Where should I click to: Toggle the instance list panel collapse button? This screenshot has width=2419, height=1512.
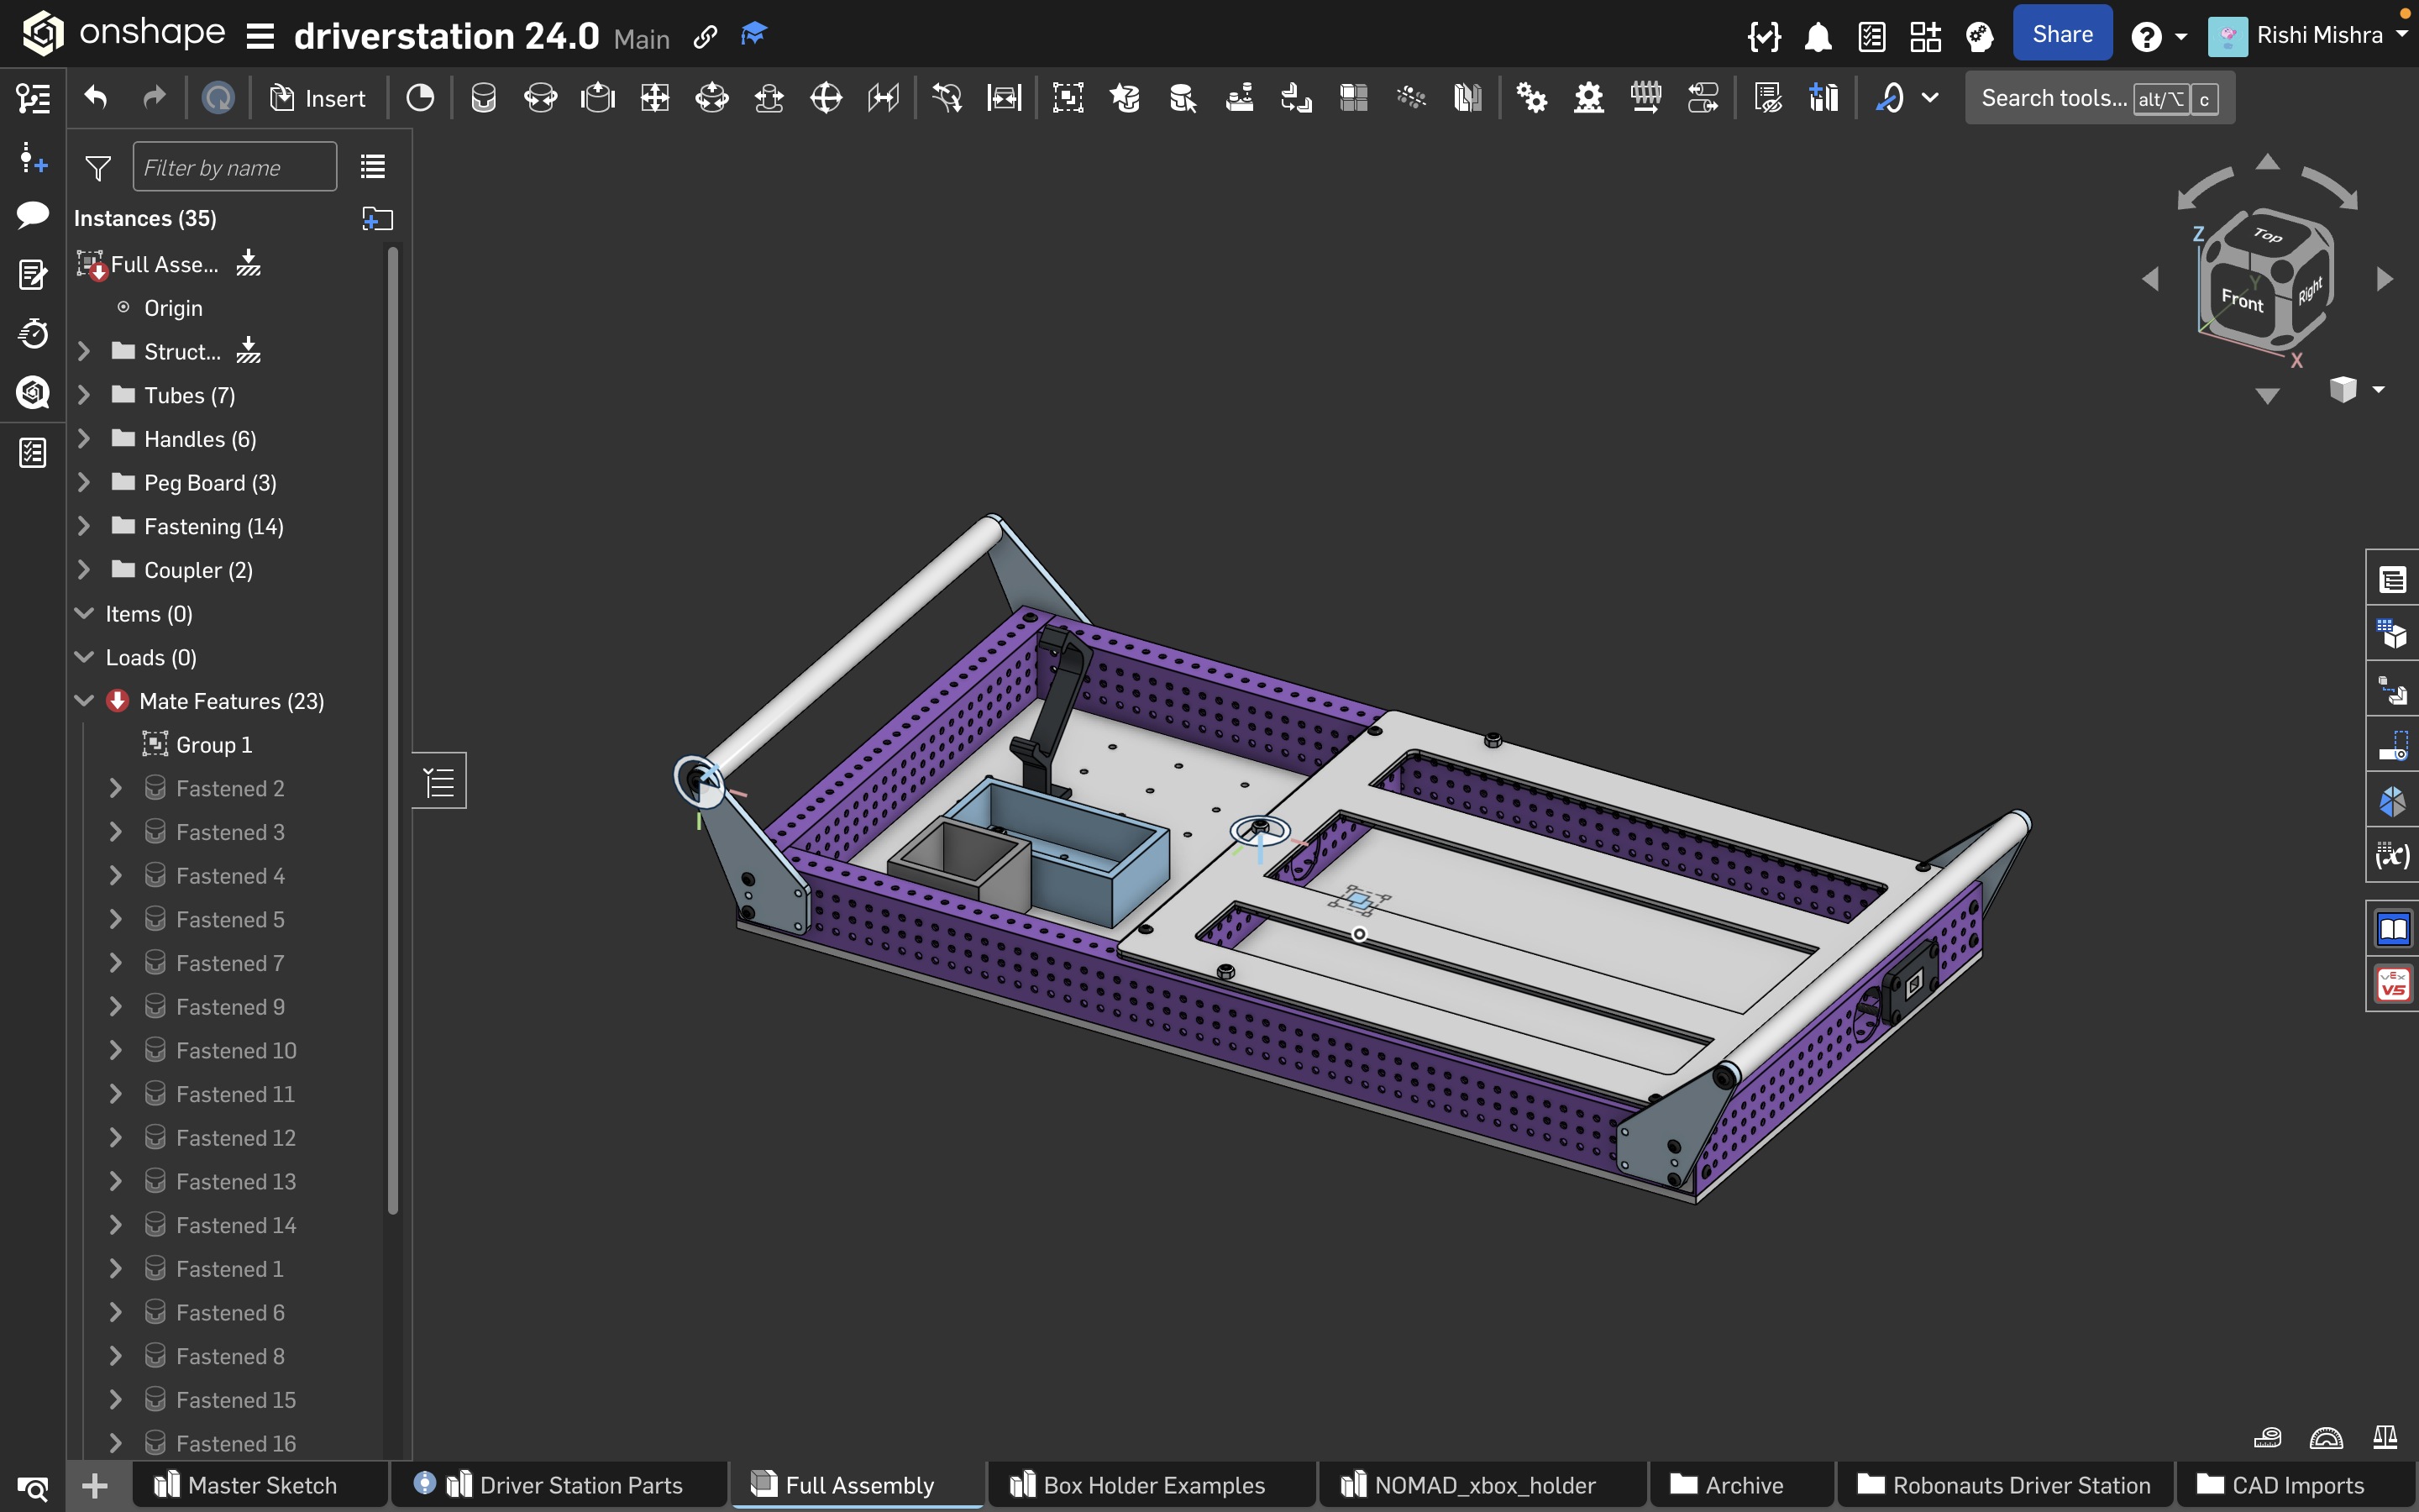(x=438, y=781)
